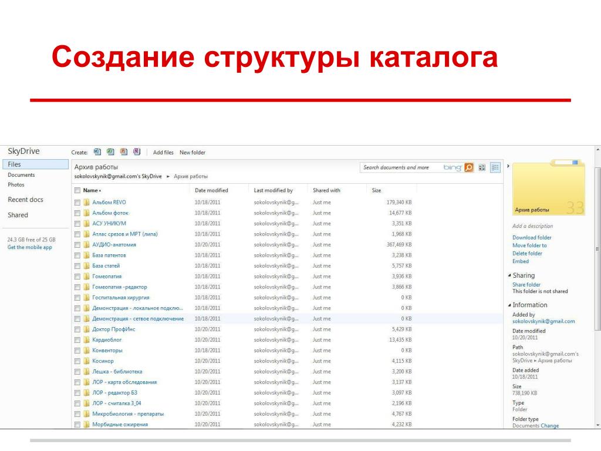The width and height of the screenshot is (601, 451).
Task: Collapse the details pane with the arrow
Action: 508,166
